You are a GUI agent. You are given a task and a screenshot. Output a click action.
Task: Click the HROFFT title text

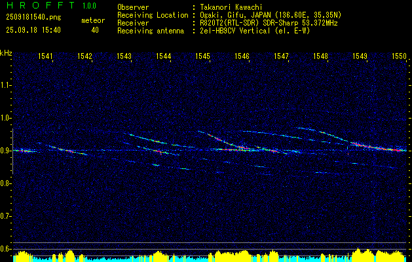pyautogui.click(x=40, y=5)
